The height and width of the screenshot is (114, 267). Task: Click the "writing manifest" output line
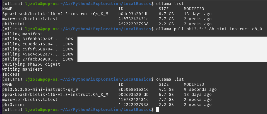(22, 69)
